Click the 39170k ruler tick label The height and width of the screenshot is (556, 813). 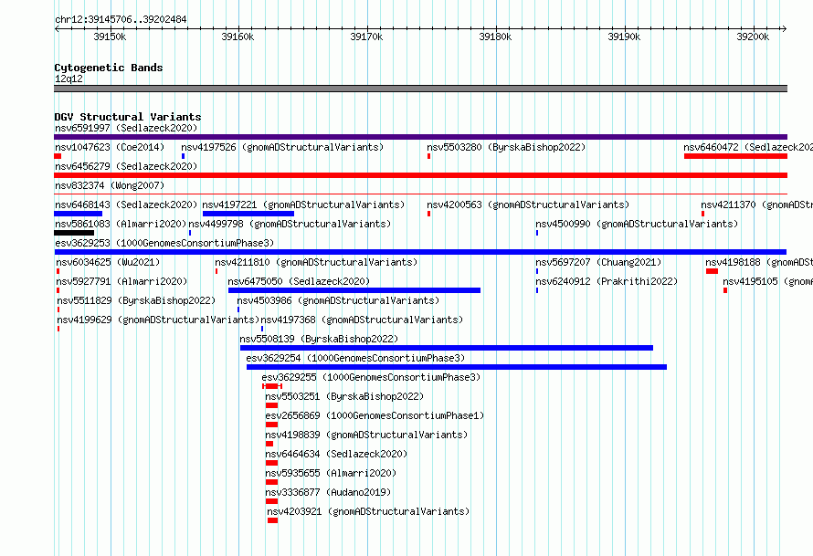(366, 37)
